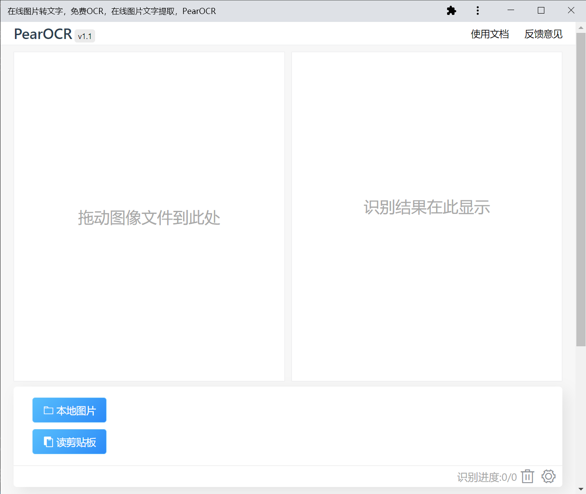Maximize the PearOCR window
The height and width of the screenshot is (494, 586).
coord(541,11)
